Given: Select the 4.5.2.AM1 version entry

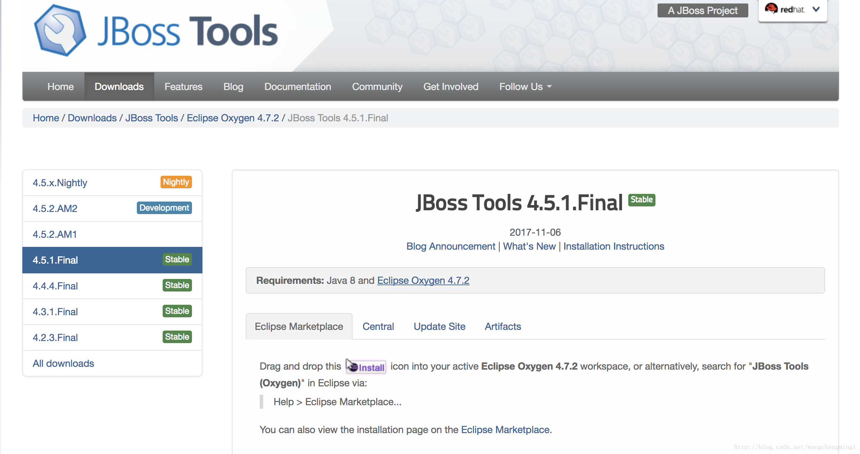Looking at the screenshot, I should (112, 234).
